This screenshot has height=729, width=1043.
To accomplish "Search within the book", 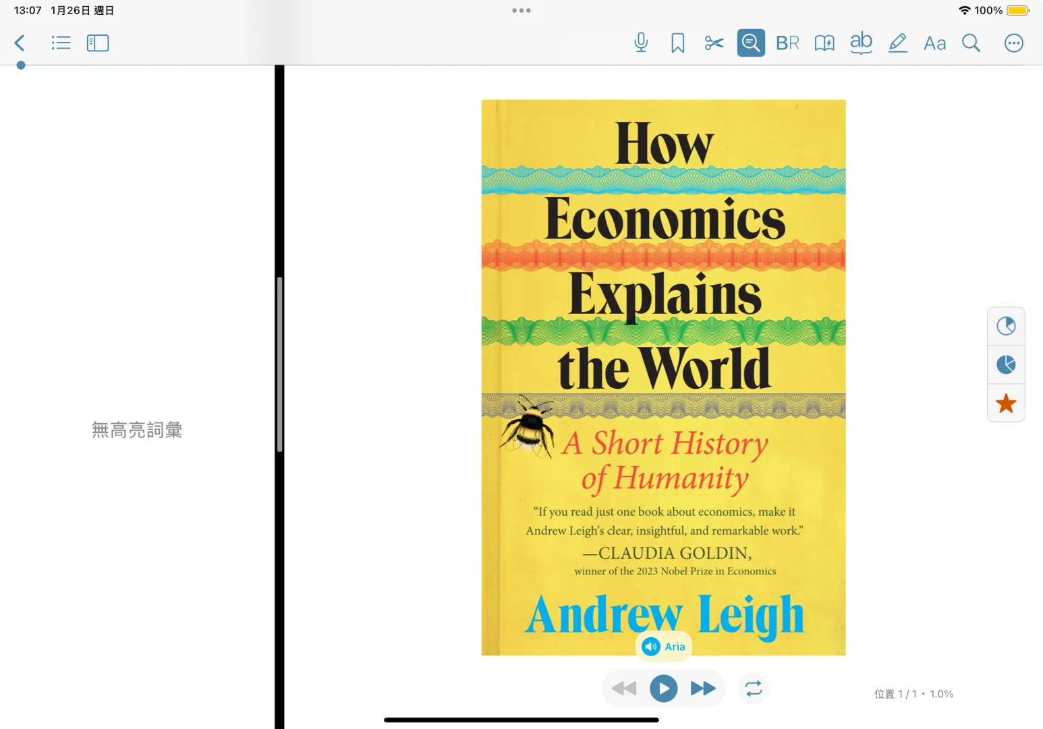I will (971, 43).
